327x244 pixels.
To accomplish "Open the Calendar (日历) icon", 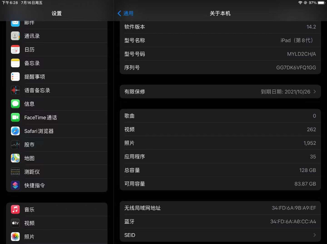I will (x=15, y=49).
